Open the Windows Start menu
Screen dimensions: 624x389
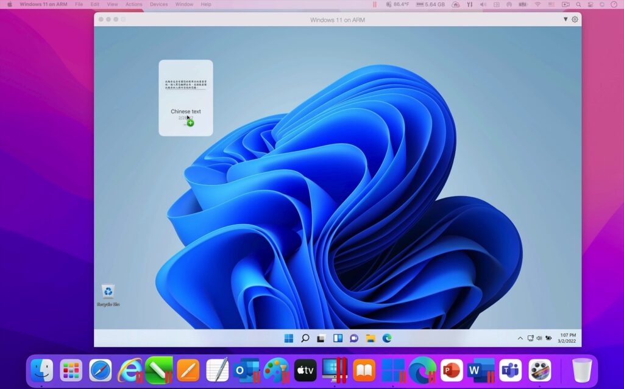click(289, 338)
